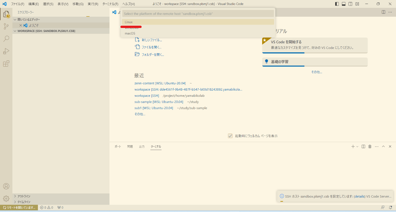Open recent sub1 [WSL: Ubuntu-20.04]
396x212 pixels.
(x=154, y=108)
